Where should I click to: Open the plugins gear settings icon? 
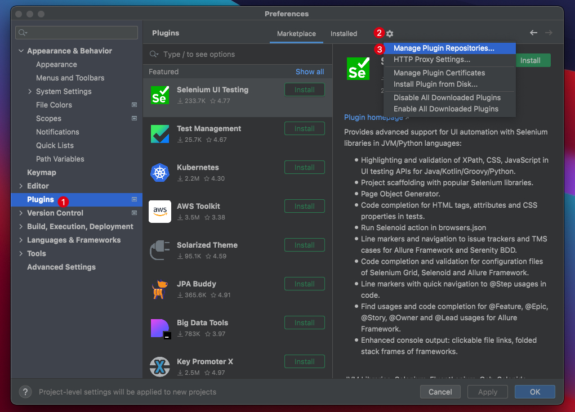coord(390,34)
